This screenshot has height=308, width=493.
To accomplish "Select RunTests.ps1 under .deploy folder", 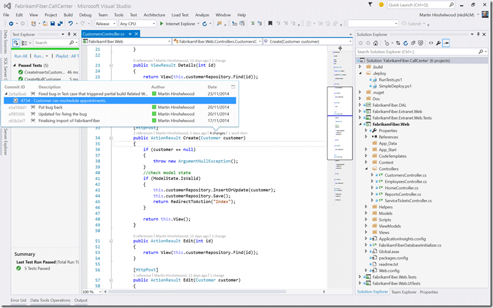I will [390, 80].
